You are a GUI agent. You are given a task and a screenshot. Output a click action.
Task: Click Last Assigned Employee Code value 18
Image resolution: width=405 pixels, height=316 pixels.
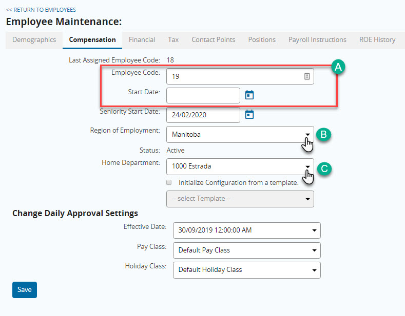[170, 60]
